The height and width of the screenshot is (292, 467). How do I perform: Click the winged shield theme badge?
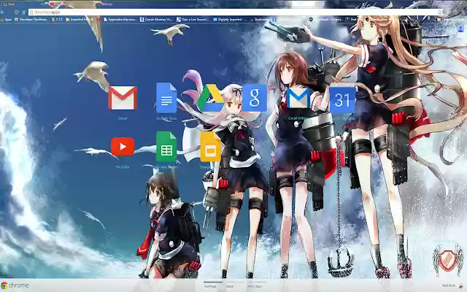click(x=447, y=258)
